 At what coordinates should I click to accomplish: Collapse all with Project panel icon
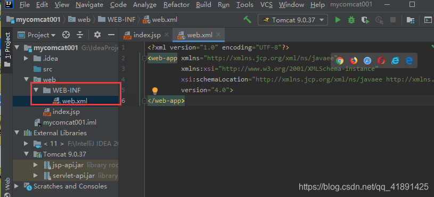pyautogui.click(x=80, y=35)
